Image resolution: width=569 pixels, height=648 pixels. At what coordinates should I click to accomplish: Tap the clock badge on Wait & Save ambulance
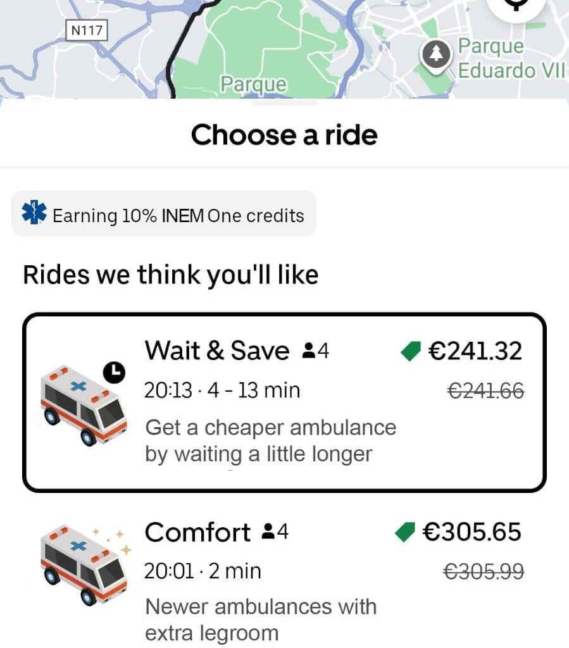point(114,373)
